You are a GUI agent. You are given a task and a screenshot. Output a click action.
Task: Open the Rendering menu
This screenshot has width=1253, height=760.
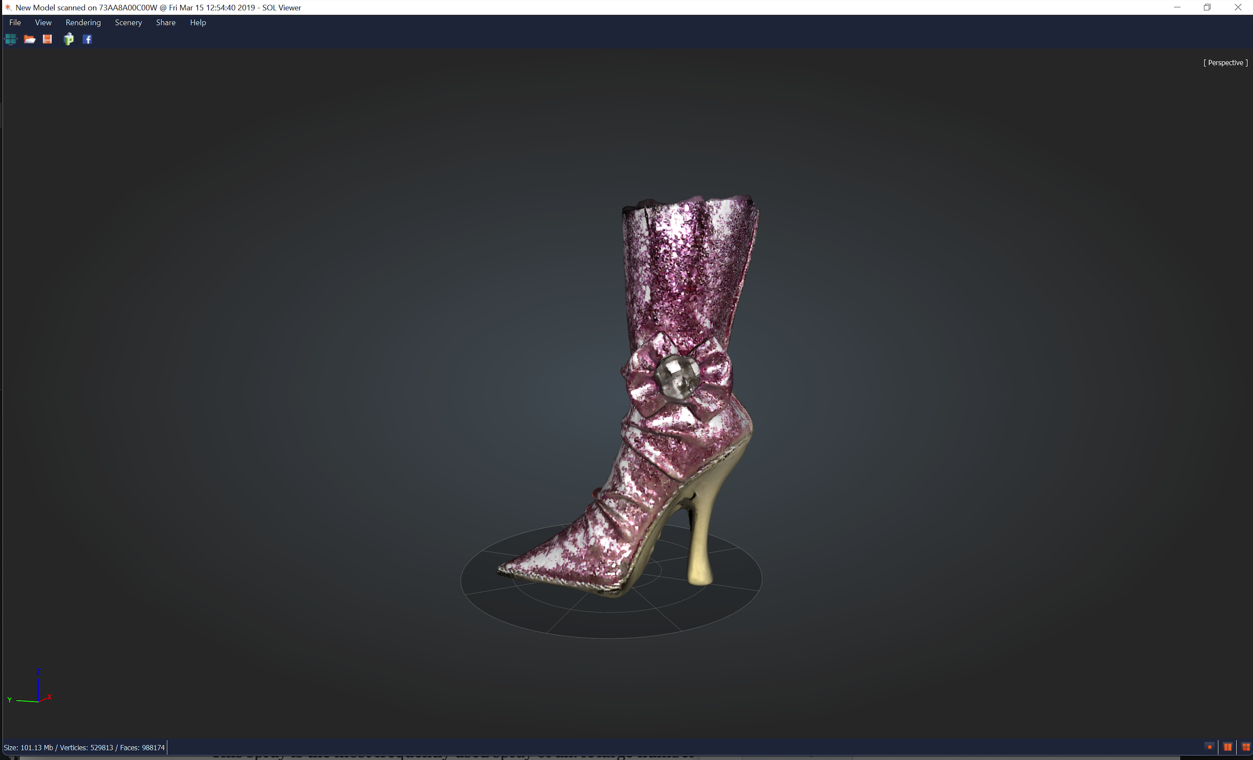(x=83, y=22)
